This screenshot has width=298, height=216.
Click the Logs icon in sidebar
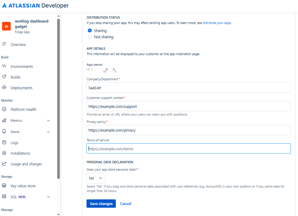[x=4, y=143]
